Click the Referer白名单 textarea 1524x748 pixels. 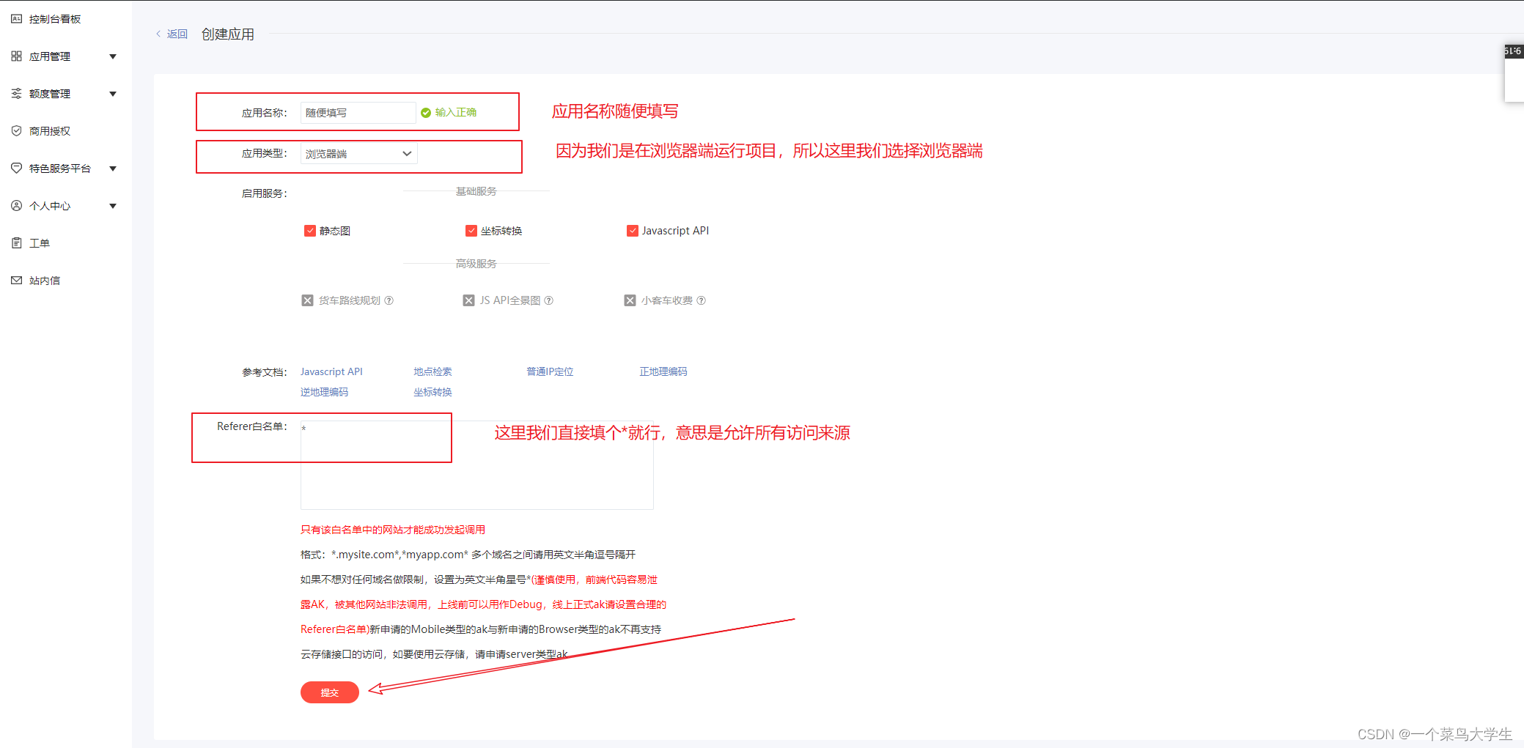(x=476, y=465)
